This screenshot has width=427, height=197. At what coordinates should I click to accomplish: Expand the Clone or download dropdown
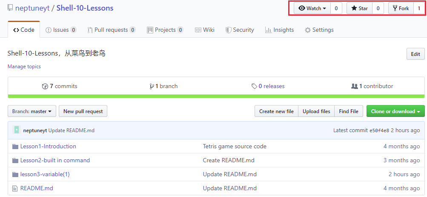coord(395,111)
